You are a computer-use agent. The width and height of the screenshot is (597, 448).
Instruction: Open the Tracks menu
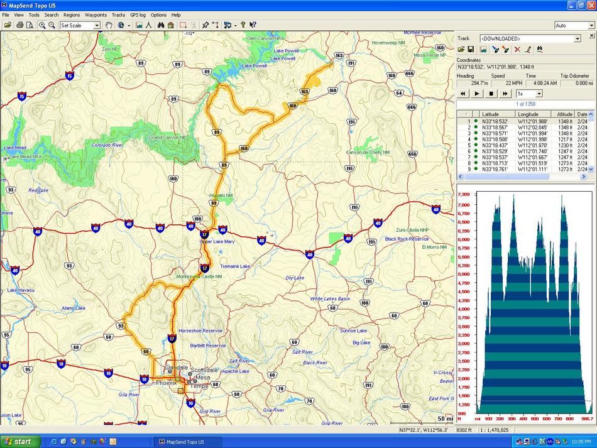(118, 15)
